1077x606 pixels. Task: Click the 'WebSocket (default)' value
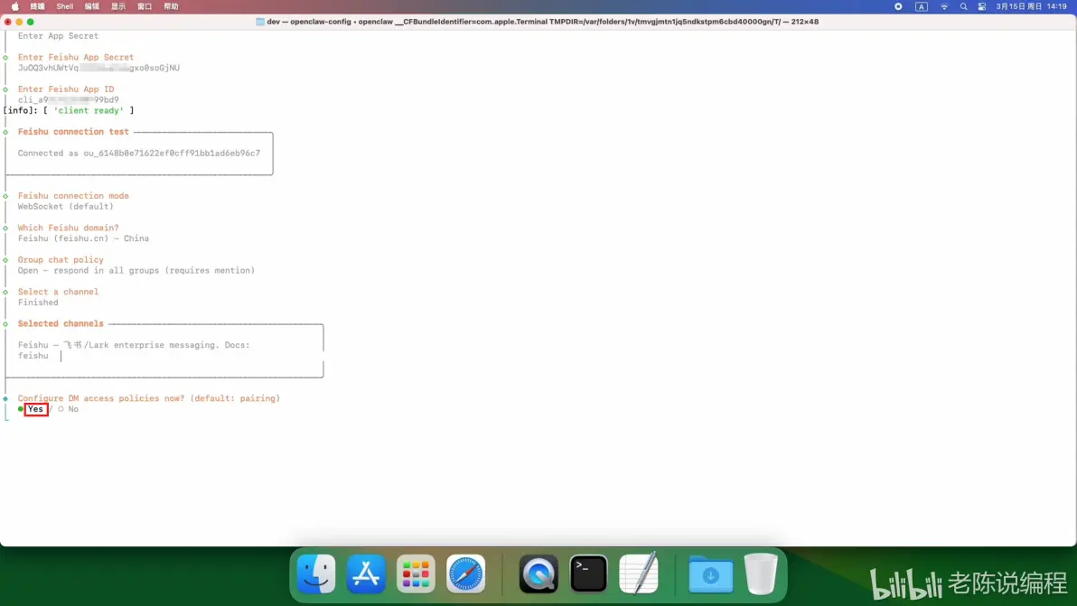(65, 207)
